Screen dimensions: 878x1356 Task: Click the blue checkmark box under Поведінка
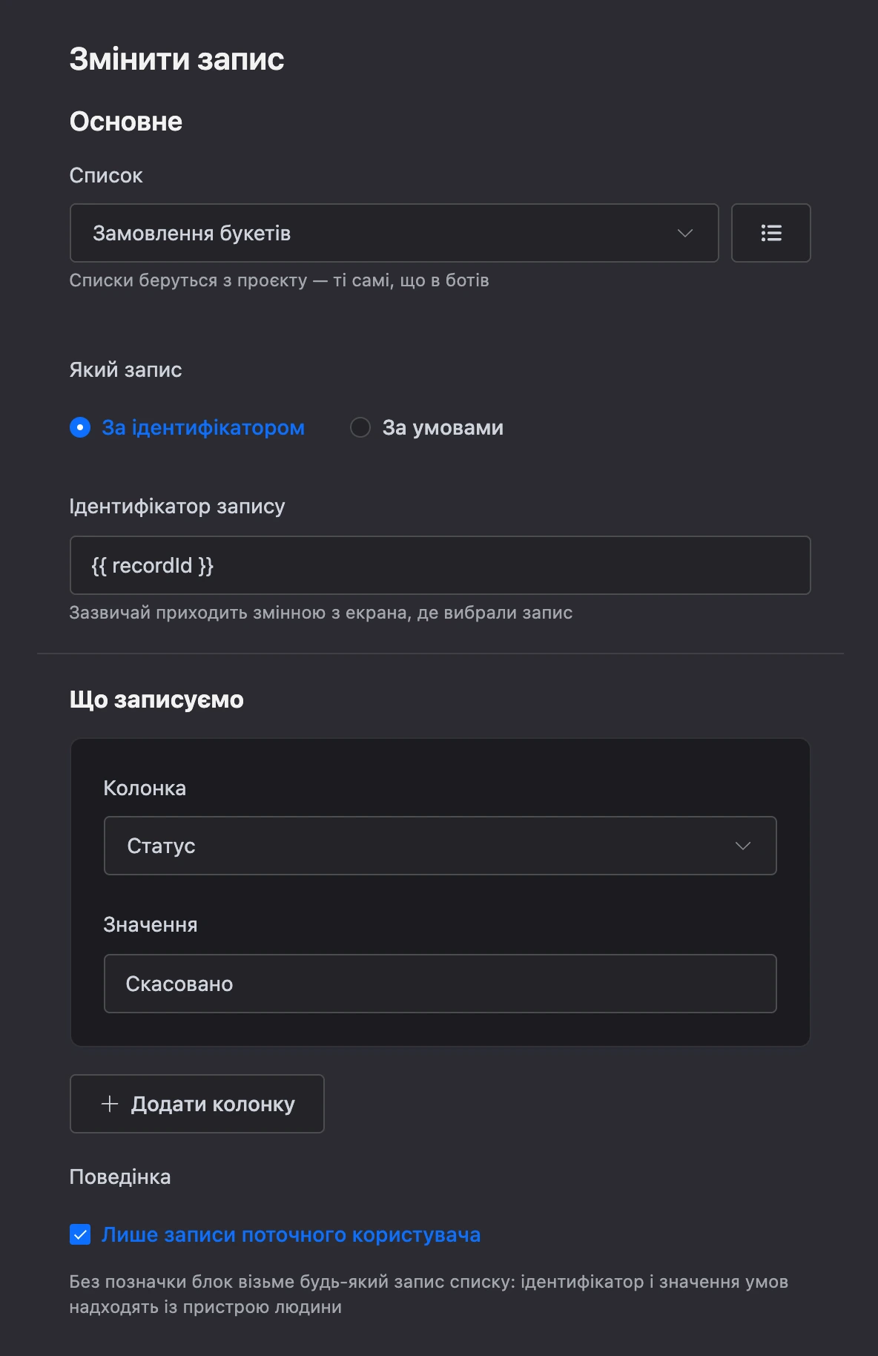pos(80,1234)
